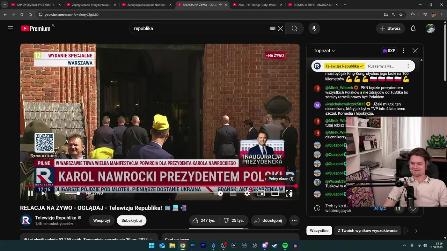Show next filter chips with arrow
Screen dimensions: 447x251
[x=416, y=230]
